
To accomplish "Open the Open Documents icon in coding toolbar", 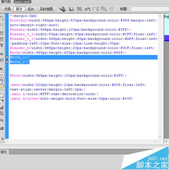I will click(2, 18).
